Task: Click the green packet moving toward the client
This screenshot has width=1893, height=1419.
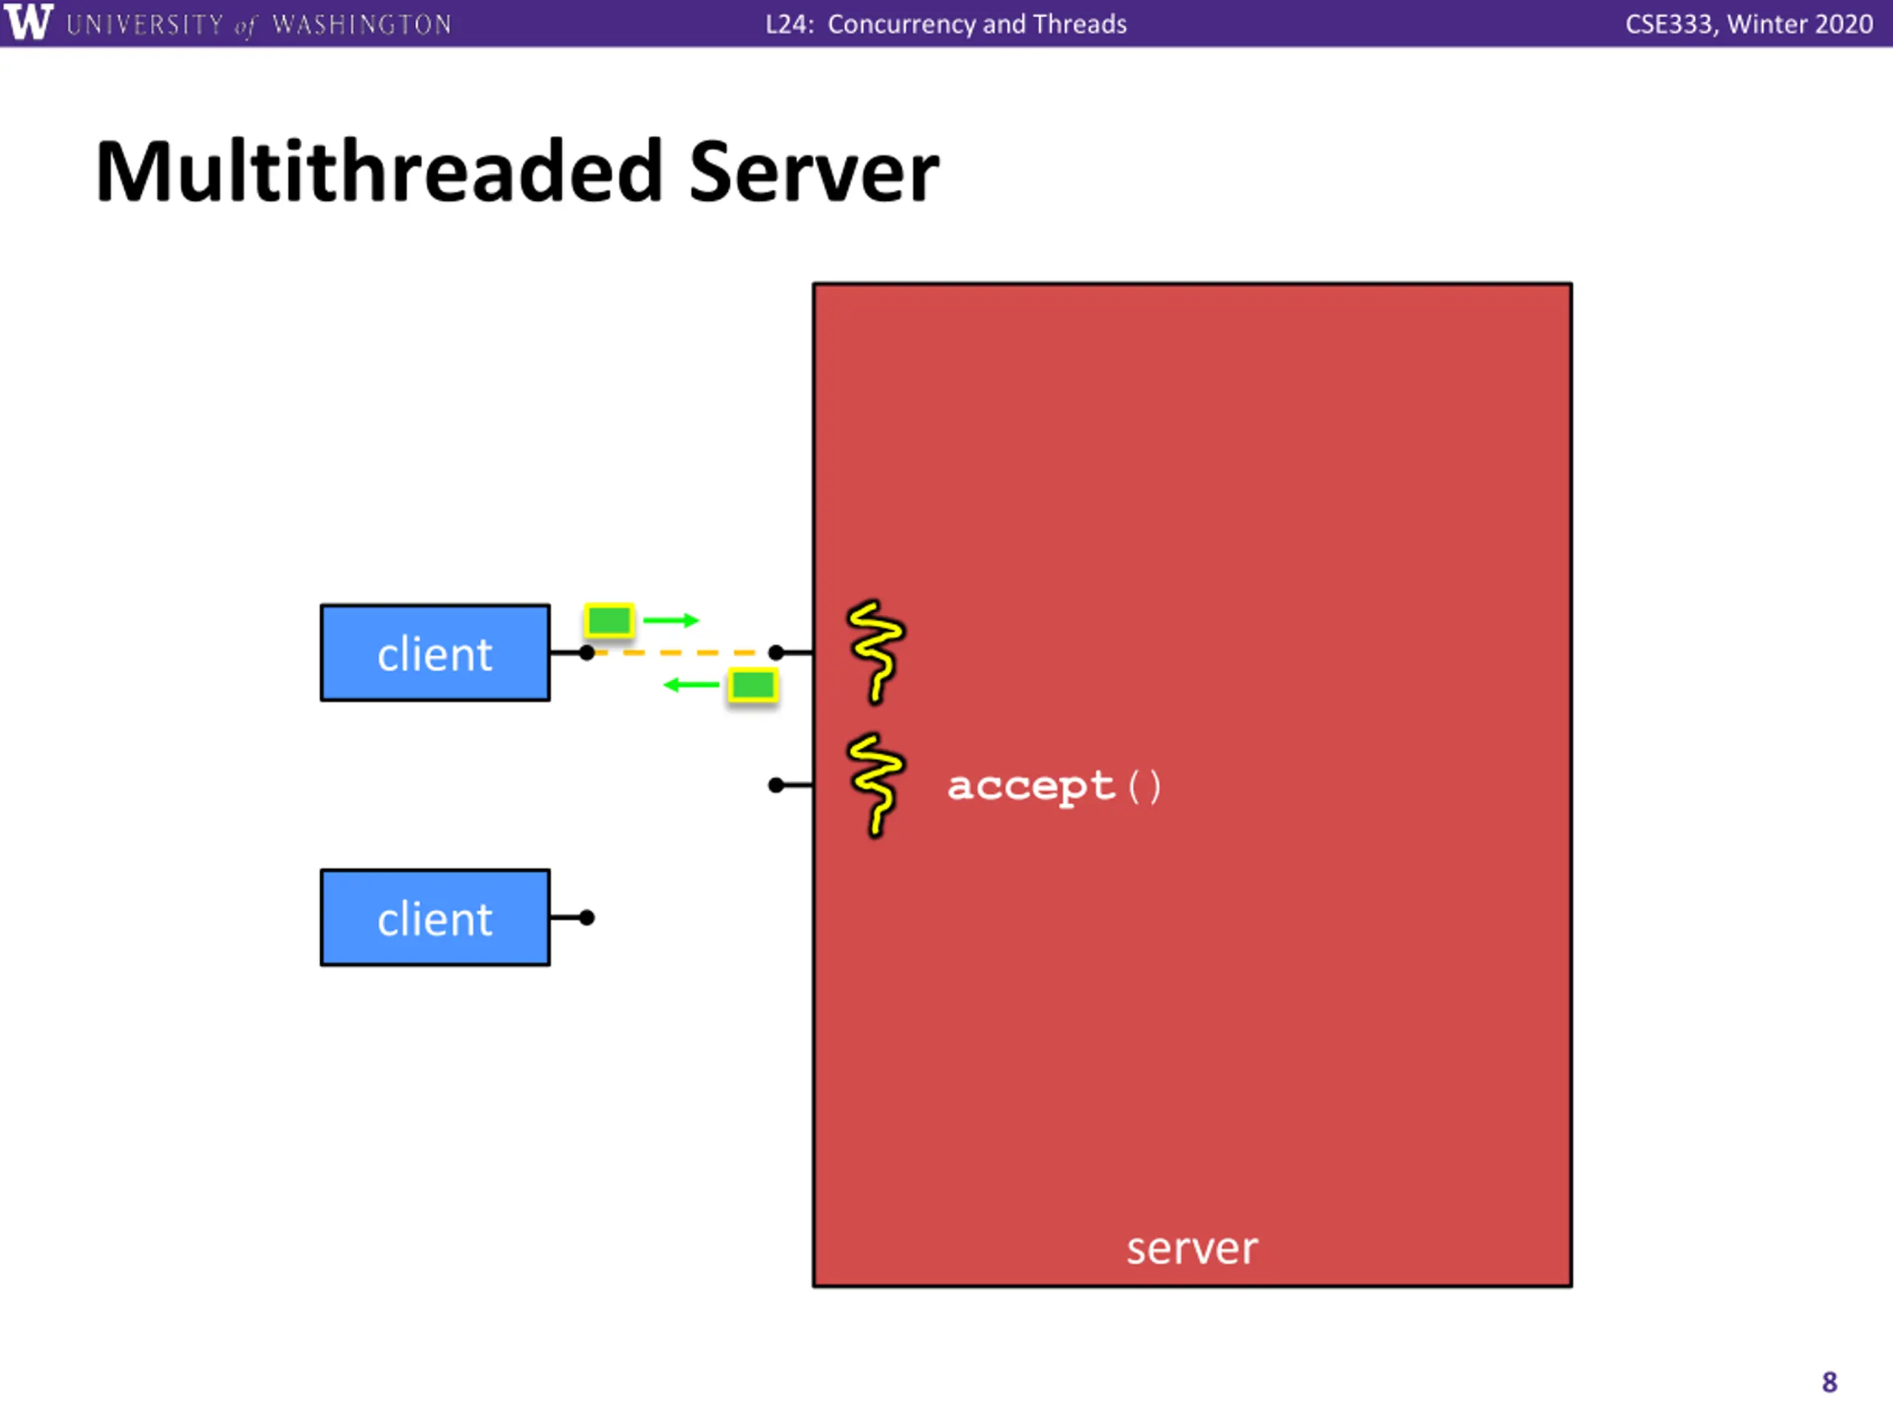Action: 753,685
